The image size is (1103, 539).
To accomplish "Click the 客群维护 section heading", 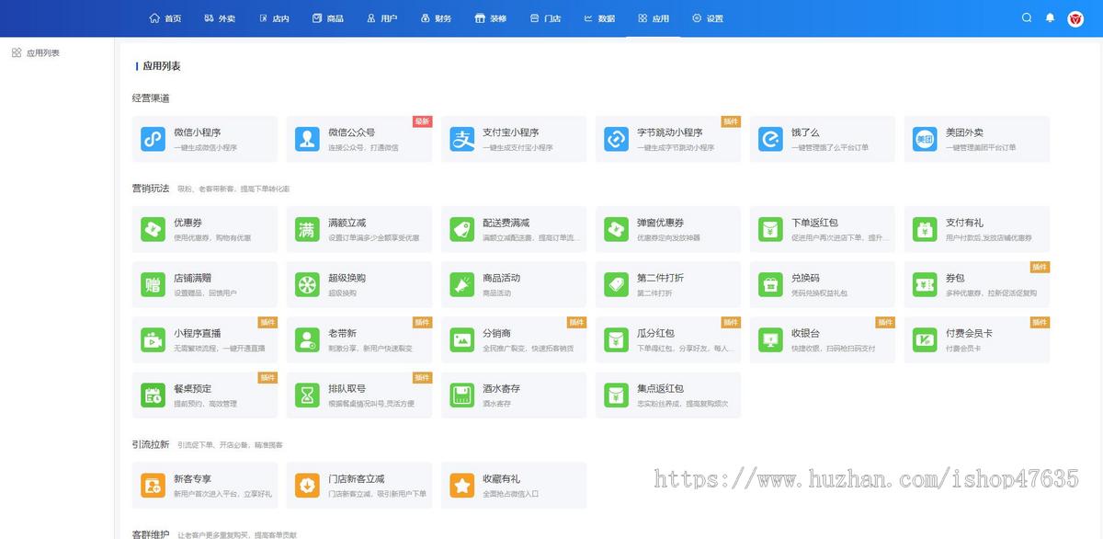I will (151, 533).
